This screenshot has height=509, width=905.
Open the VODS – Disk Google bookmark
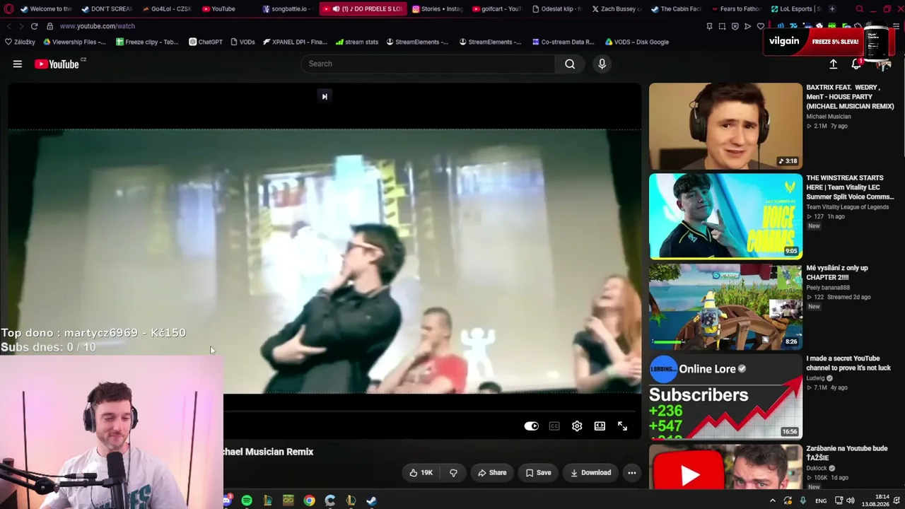point(636,42)
